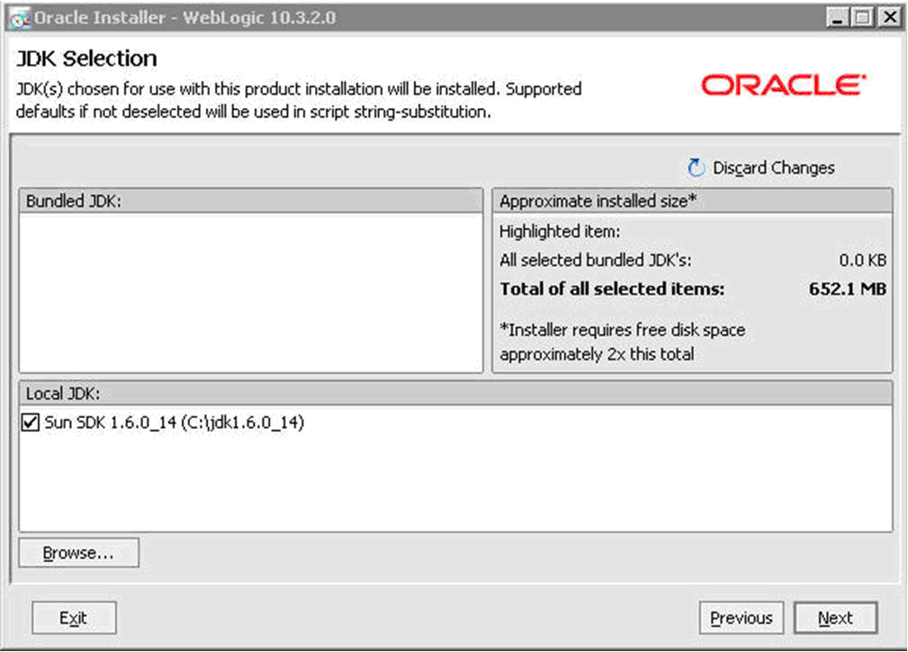Click the Oracle logo

(x=784, y=85)
